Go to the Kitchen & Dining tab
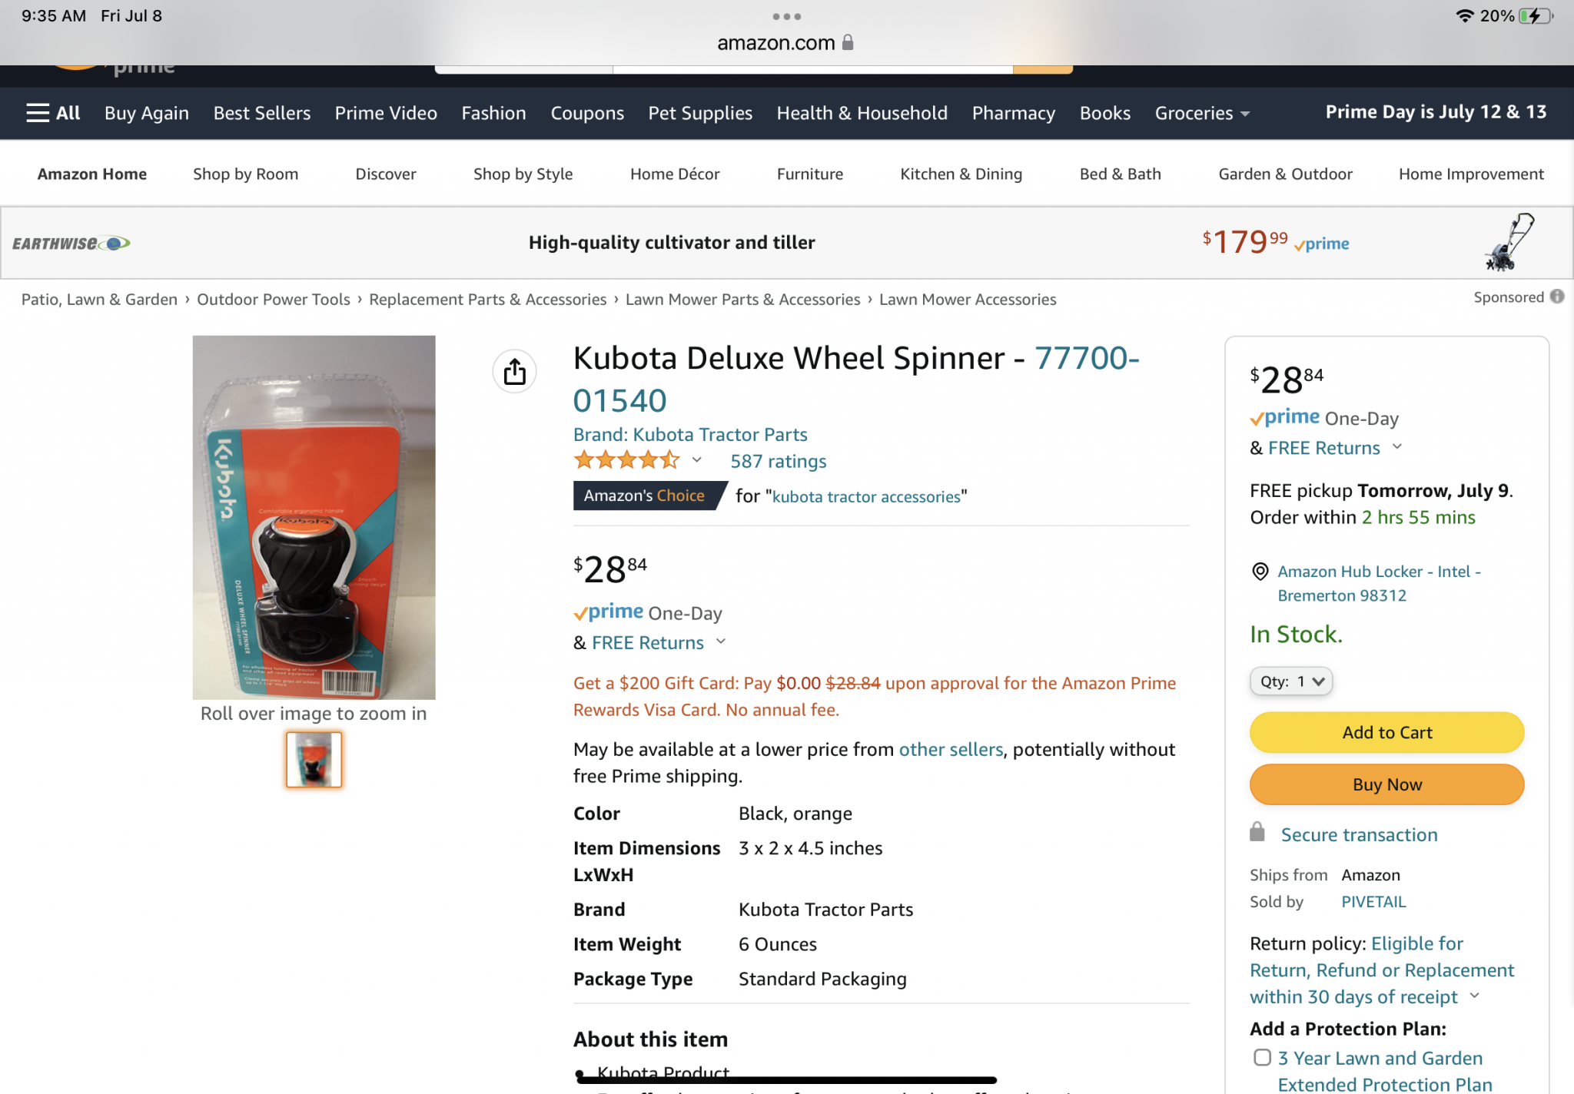 point(961,174)
